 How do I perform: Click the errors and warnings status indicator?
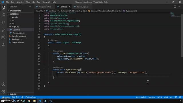15,97
